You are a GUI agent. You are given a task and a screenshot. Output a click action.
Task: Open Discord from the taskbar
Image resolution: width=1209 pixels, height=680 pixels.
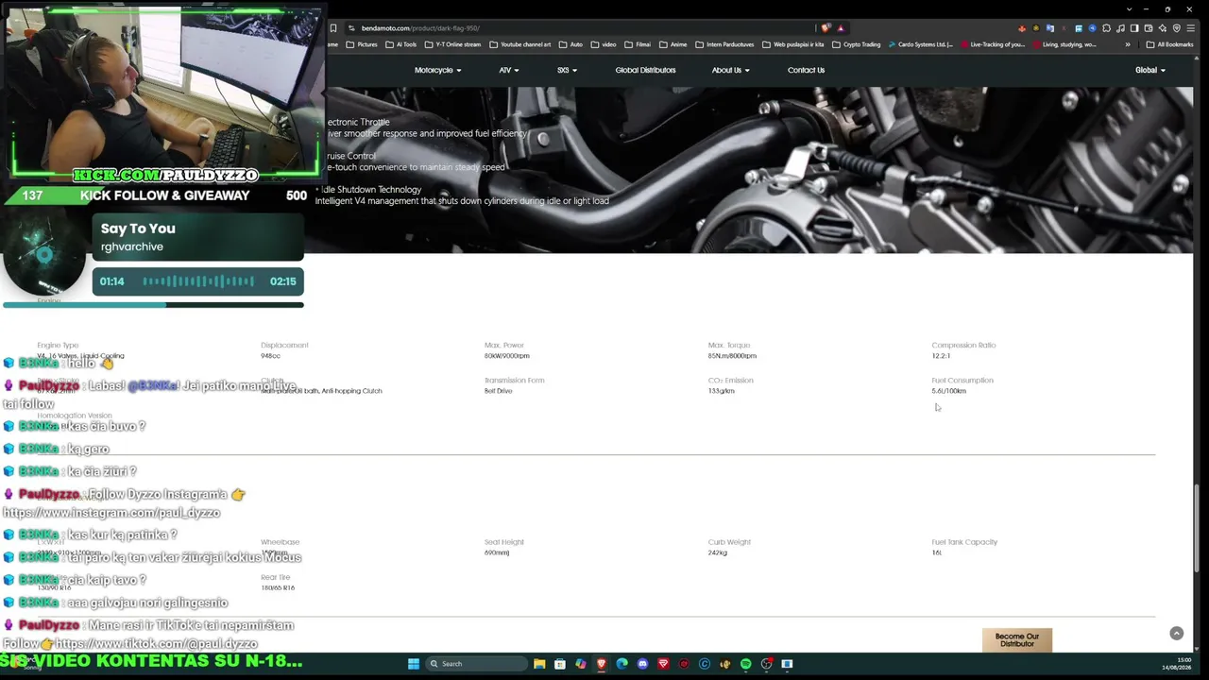(642, 664)
